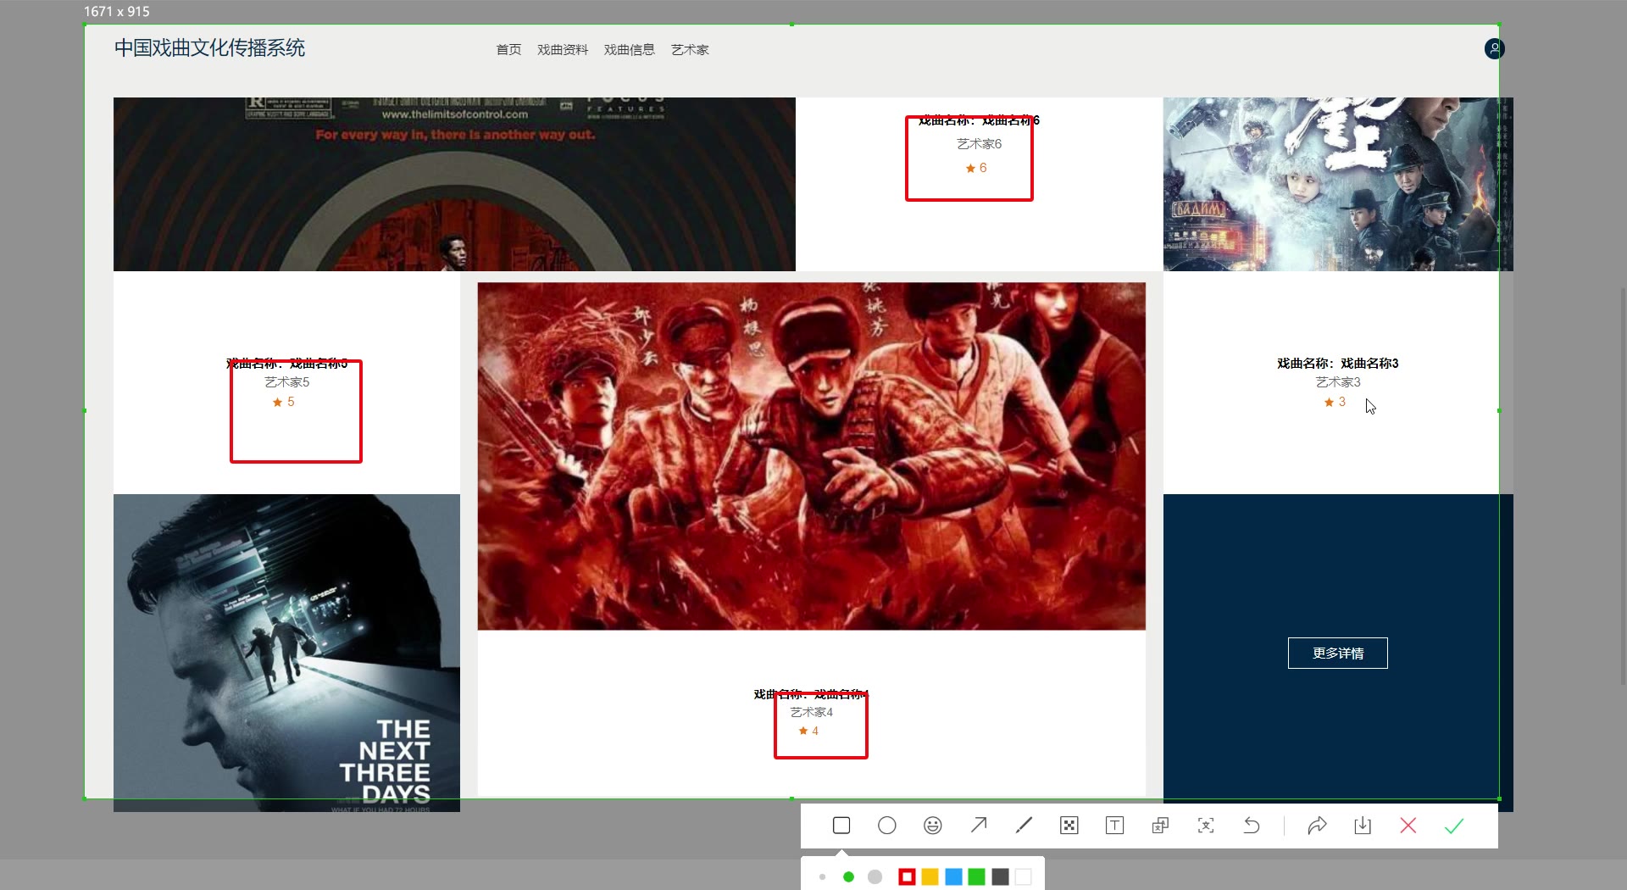Confirm the screenshot with green checkmark
Viewport: 1627px width, 890px height.
pyautogui.click(x=1454, y=826)
